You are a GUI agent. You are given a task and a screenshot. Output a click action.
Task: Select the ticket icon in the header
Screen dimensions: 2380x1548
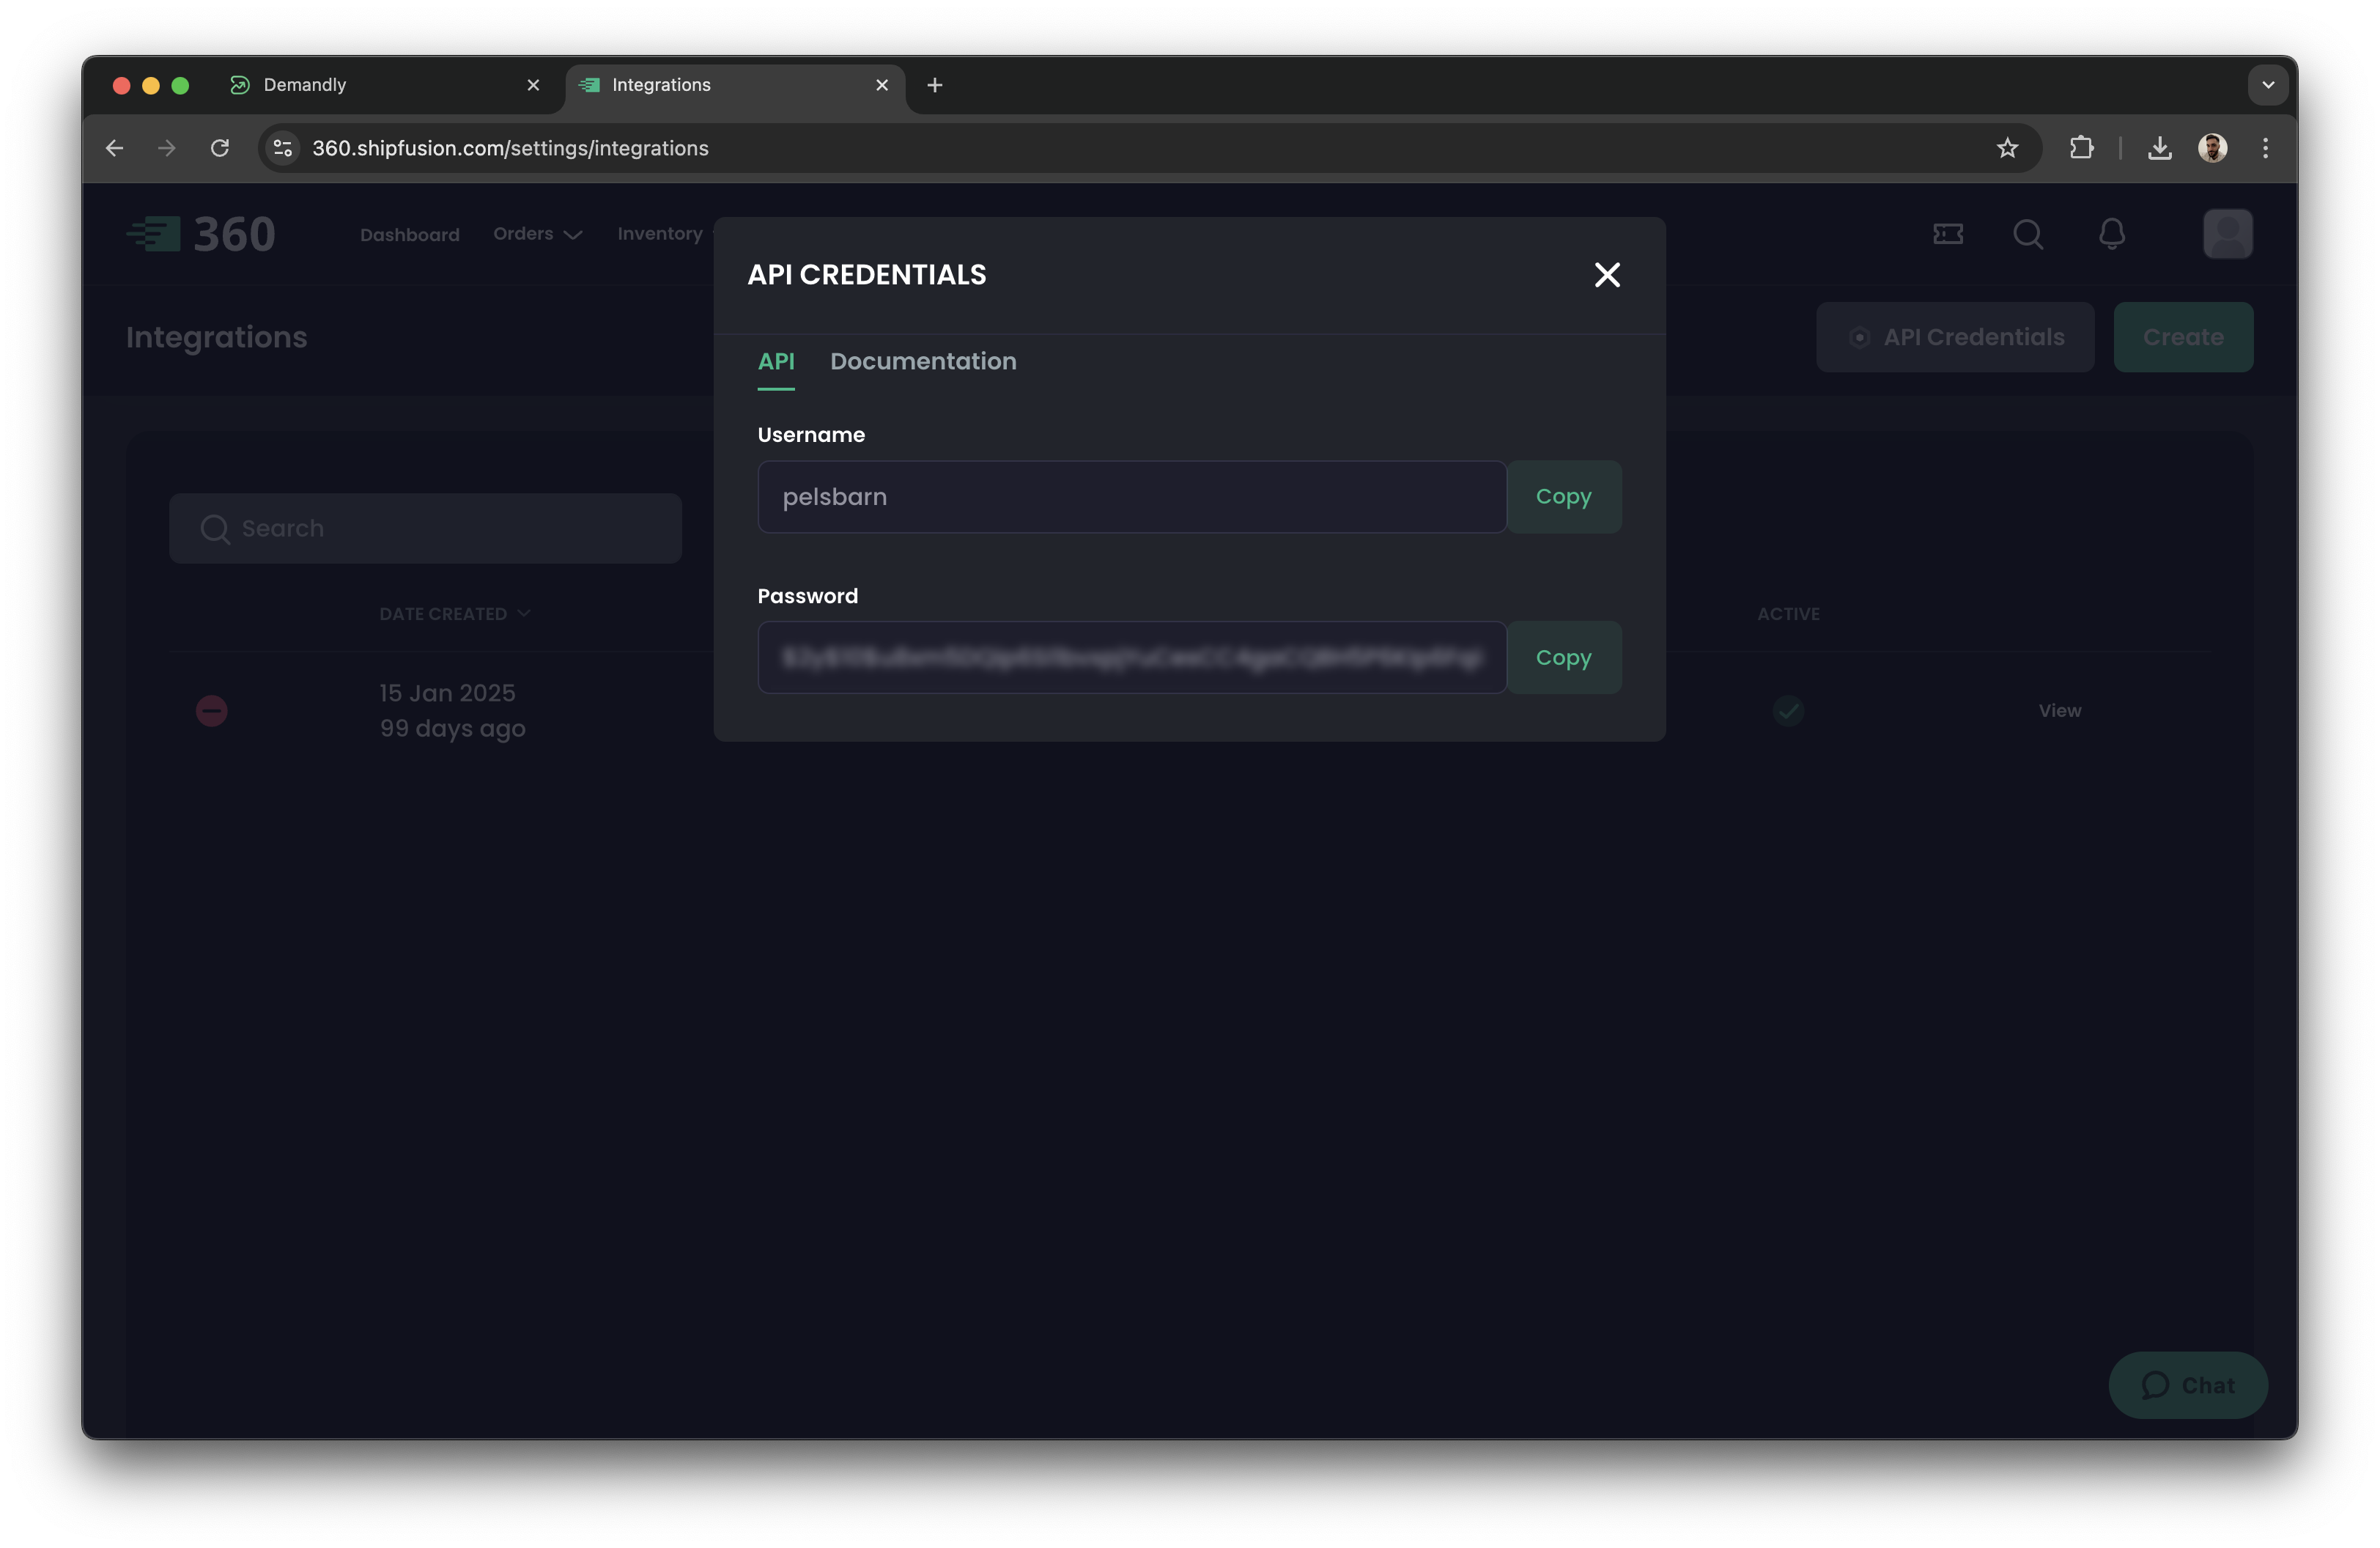click(x=1946, y=234)
